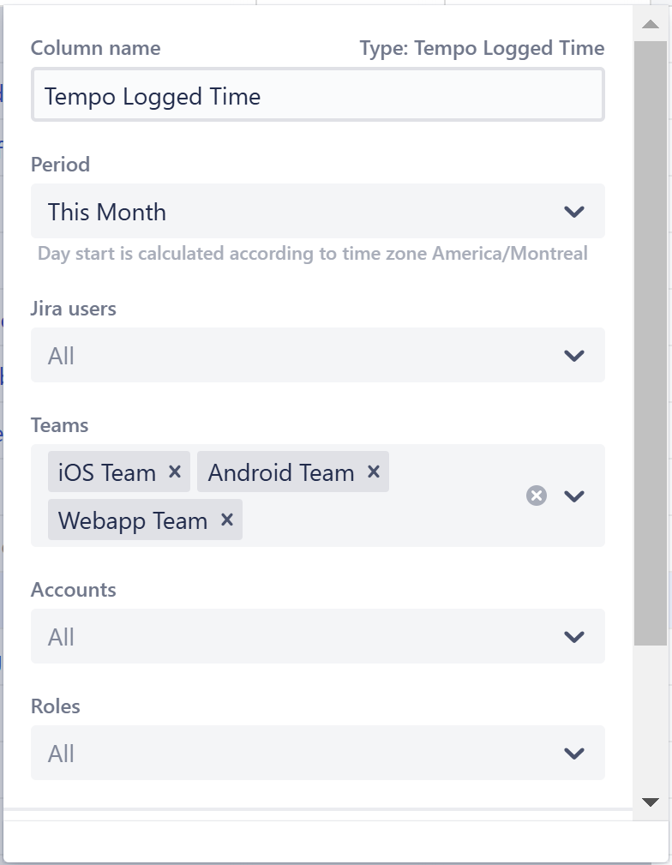
Task: Remove the Webapp Team tag
Action: coord(225,520)
